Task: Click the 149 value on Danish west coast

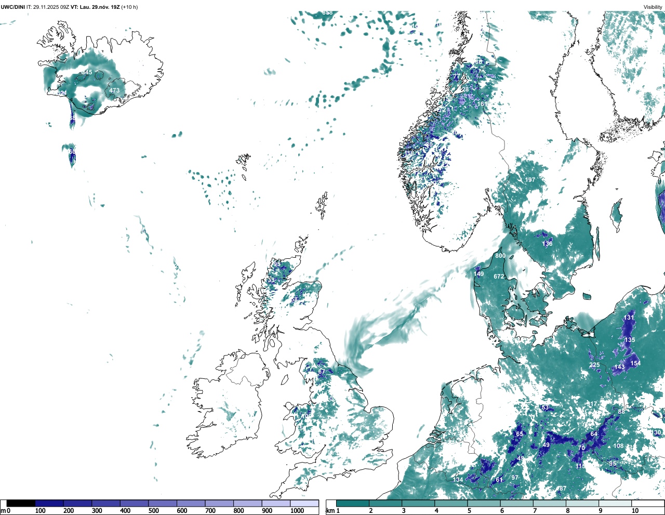Action: tap(478, 274)
